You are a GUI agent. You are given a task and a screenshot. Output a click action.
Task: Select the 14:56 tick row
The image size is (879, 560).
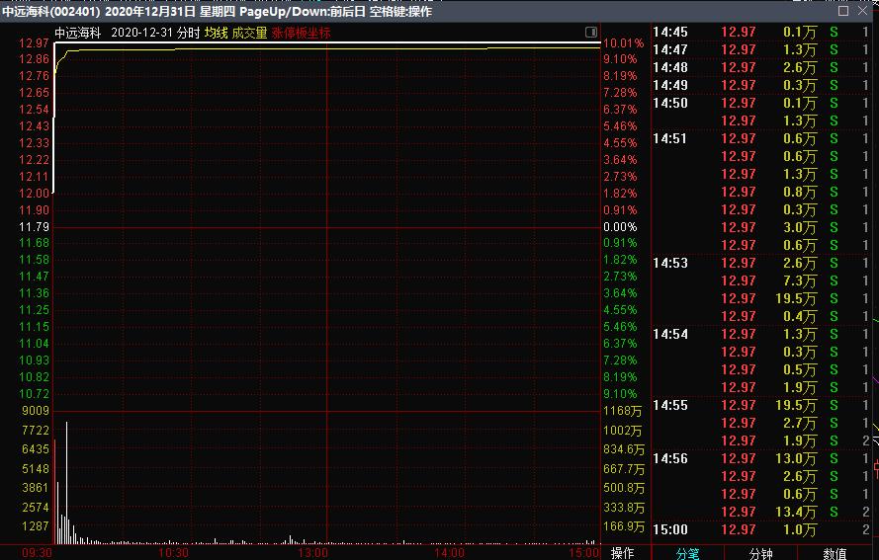[762, 458]
